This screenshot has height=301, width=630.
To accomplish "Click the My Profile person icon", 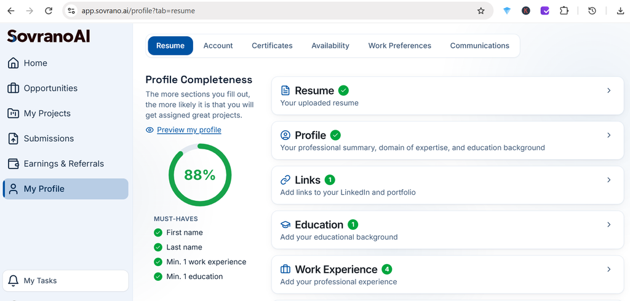I will click(14, 189).
